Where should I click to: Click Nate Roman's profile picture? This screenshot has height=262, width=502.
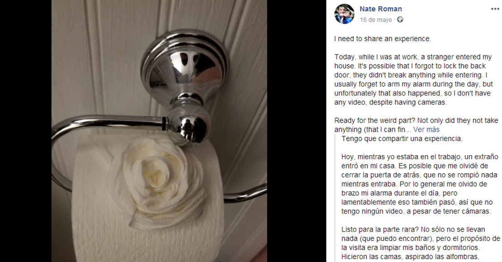[345, 14]
